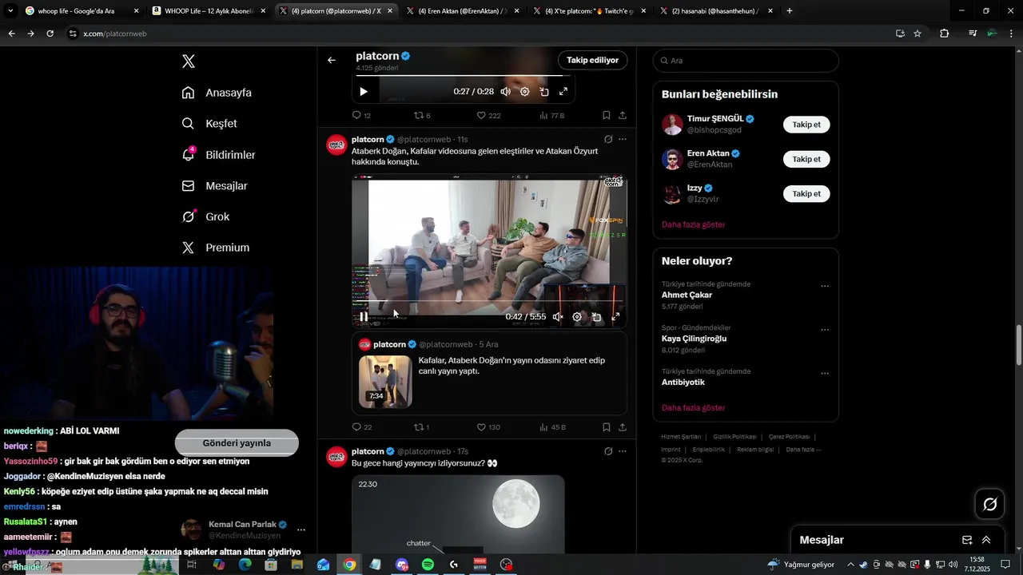Like the post with 130 likes
This screenshot has height=575, width=1023.
[488, 427]
